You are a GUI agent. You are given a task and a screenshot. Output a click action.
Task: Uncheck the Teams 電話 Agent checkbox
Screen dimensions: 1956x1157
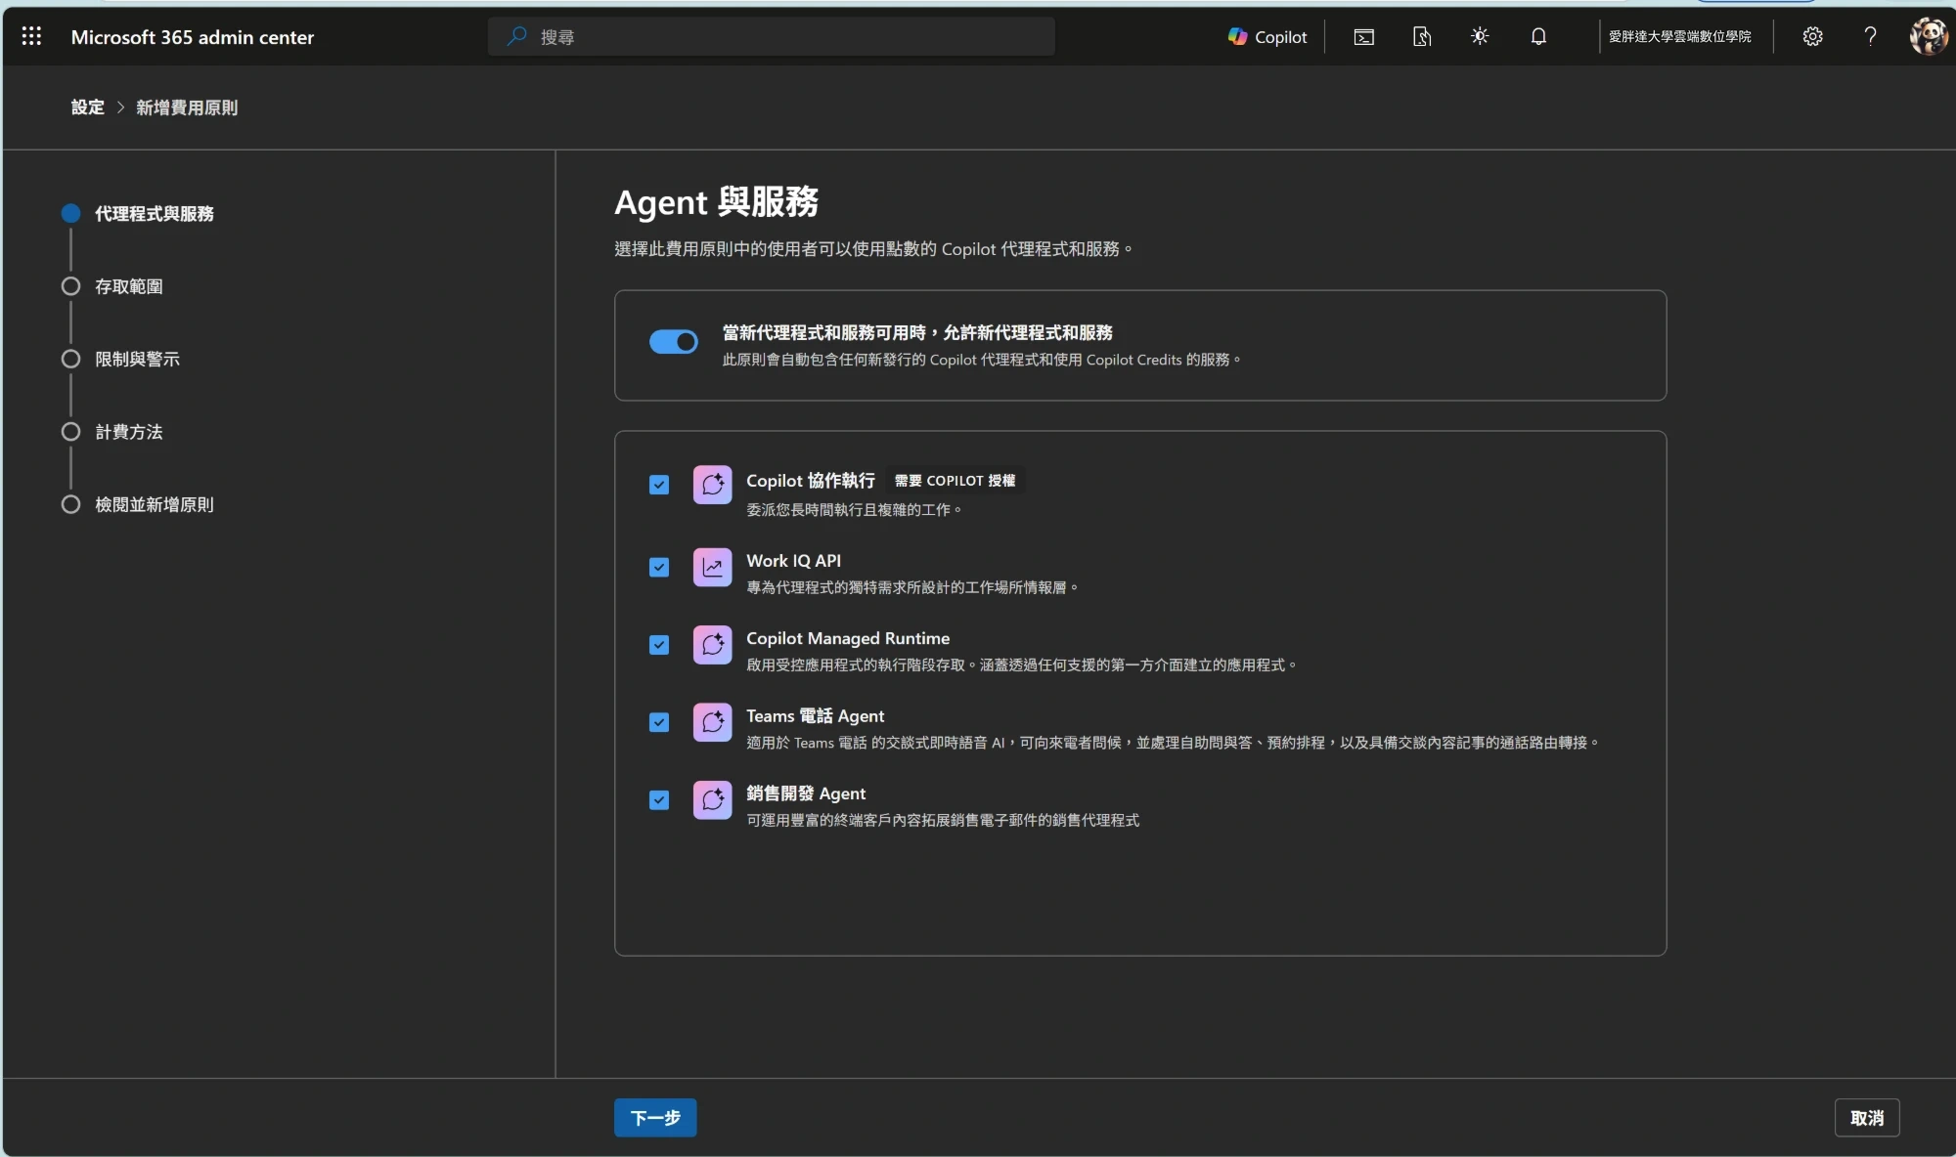coord(659,722)
